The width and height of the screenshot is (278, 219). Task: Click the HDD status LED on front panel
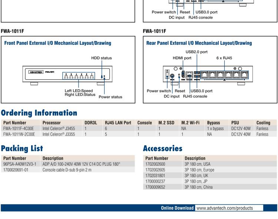point(102,77)
